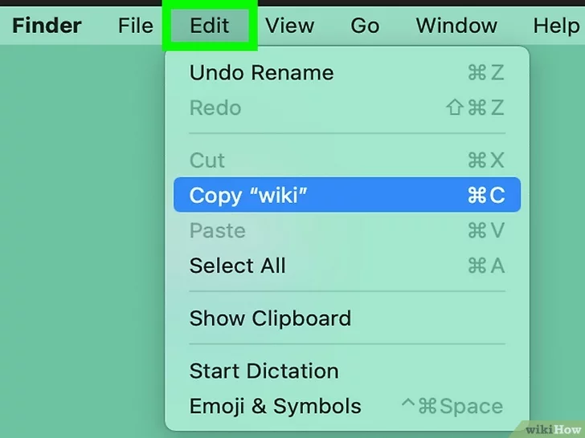
Task: Click the ⌘C shortcut on the Copy row
Action: (485, 196)
